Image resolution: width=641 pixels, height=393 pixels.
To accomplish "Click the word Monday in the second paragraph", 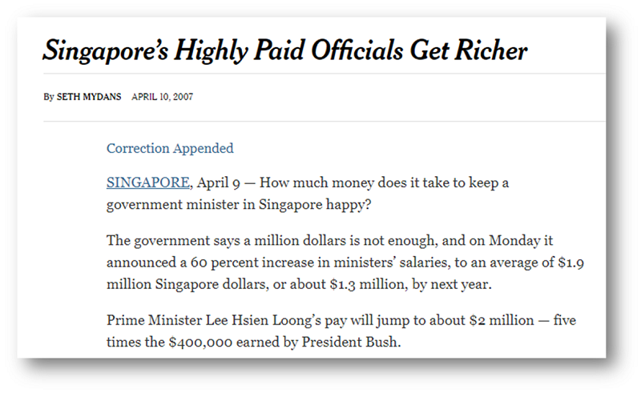I will point(514,241).
